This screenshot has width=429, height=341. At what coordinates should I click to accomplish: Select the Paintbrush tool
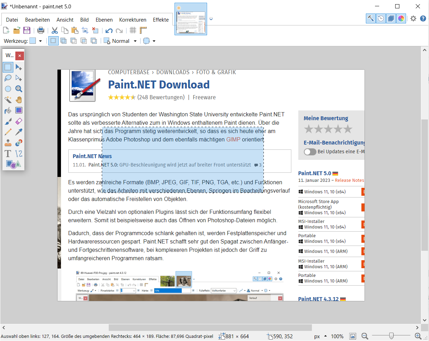pyautogui.click(x=8, y=121)
